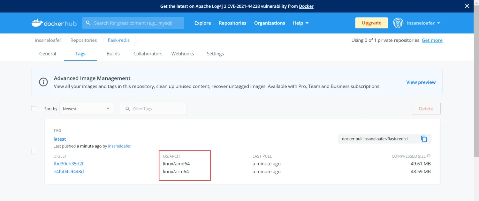Screen dimensions: 479x201
Task: Click the Filter Tags magnifier icon
Action: coord(128,109)
